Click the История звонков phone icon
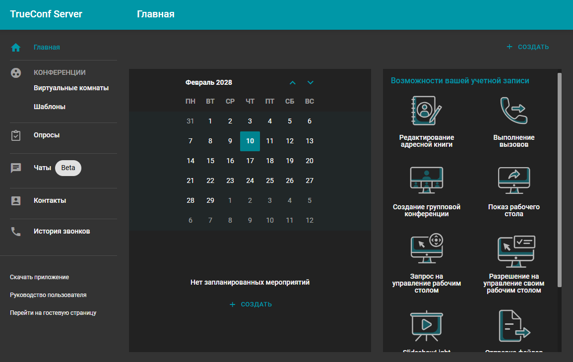The width and height of the screenshot is (573, 362). tap(16, 231)
